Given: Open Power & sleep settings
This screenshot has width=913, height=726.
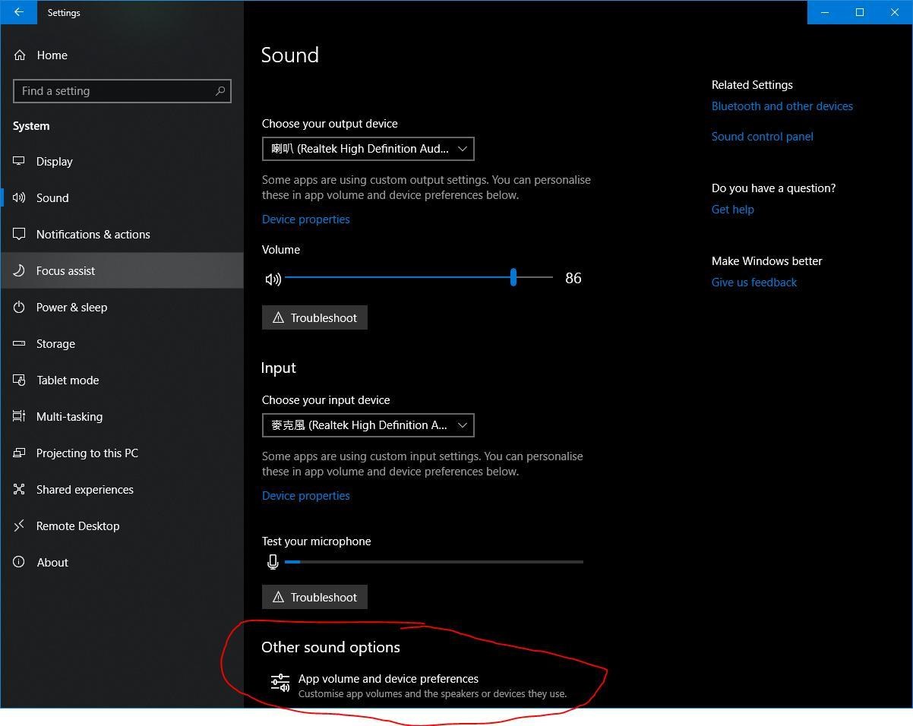Looking at the screenshot, I should pos(71,308).
